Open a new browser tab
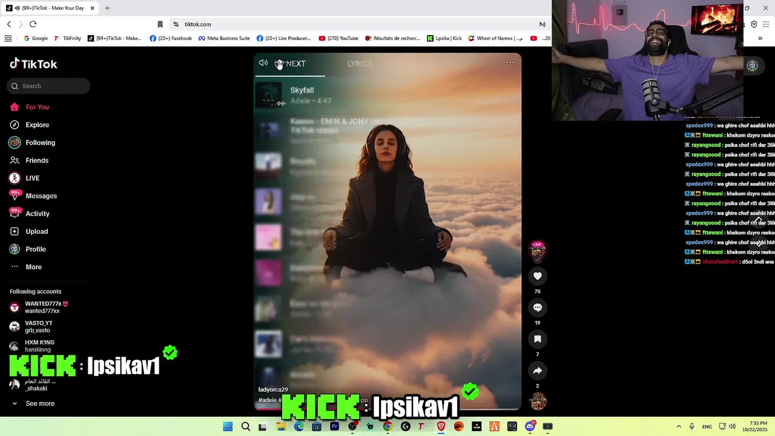This screenshot has width=775, height=436. coord(107,8)
